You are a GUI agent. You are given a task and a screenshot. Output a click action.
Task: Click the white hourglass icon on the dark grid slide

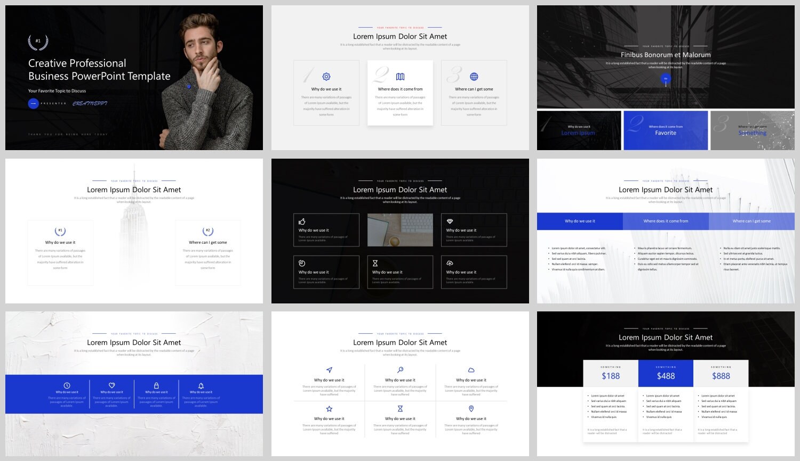(375, 263)
